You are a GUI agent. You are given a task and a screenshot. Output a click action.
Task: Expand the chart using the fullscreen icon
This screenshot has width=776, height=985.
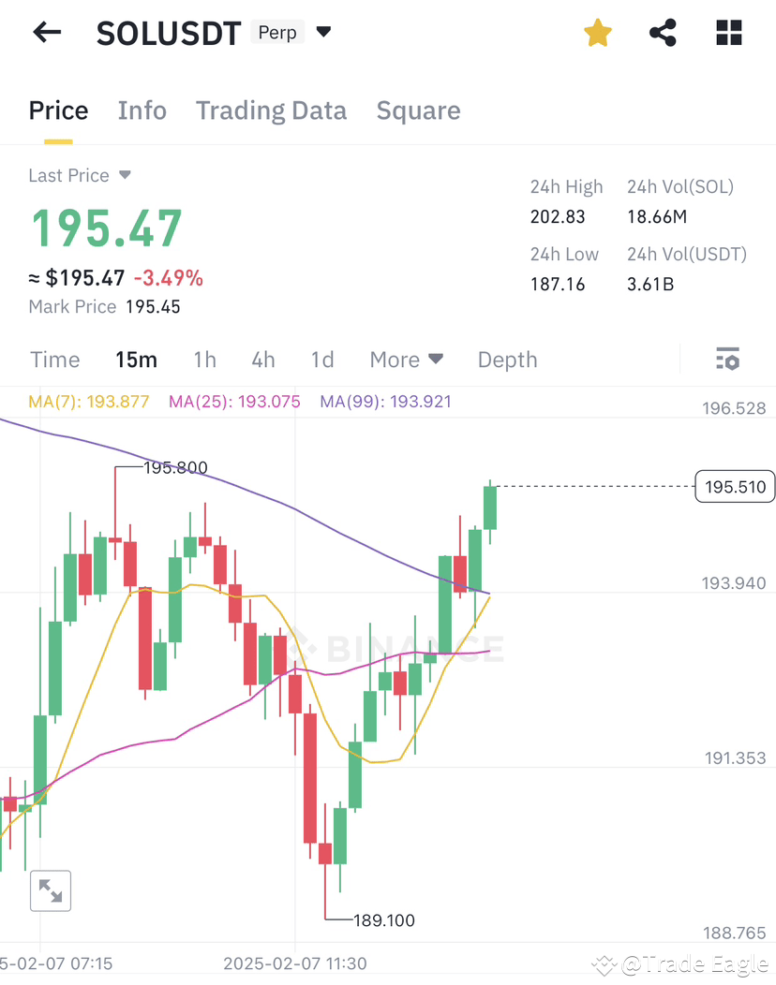click(50, 890)
